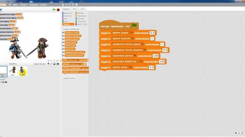Image resolution: width=245 pixels, height=137 pixels.
Task: Click the green flag inside the hat block
Action: (134, 25)
